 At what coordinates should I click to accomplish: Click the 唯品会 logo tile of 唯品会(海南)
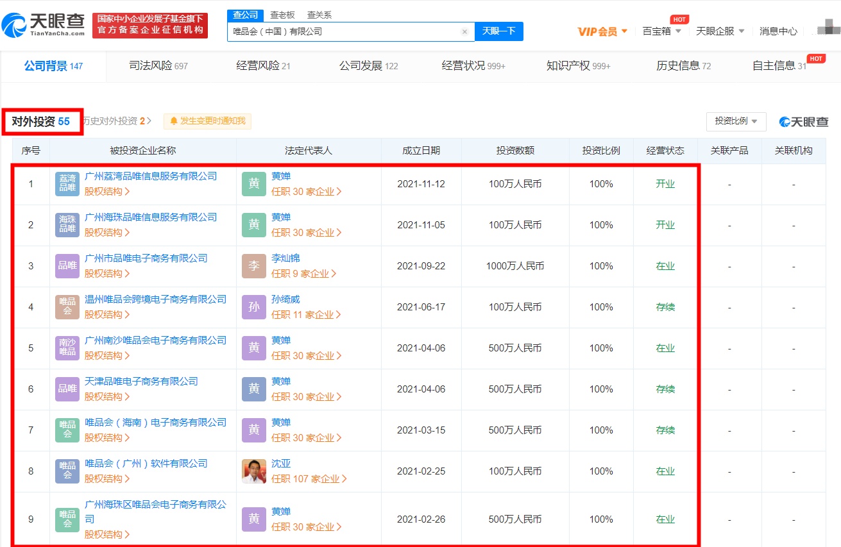(67, 430)
